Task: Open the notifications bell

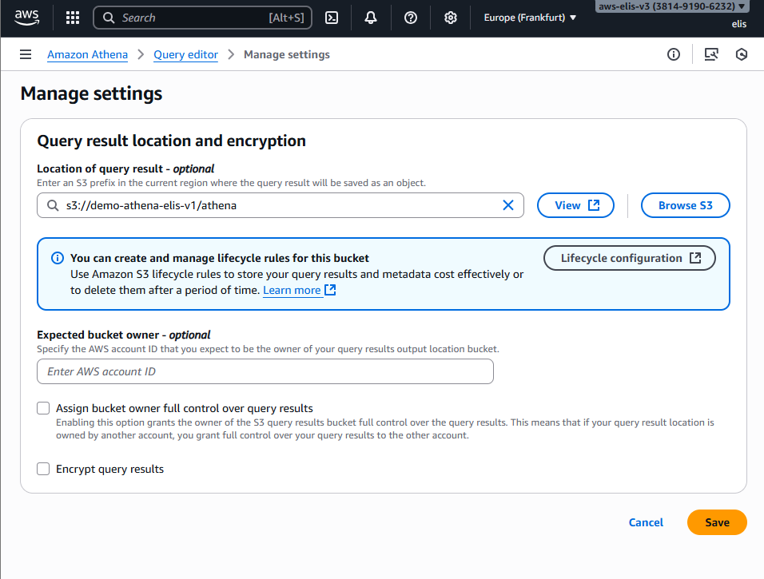Action: click(371, 18)
